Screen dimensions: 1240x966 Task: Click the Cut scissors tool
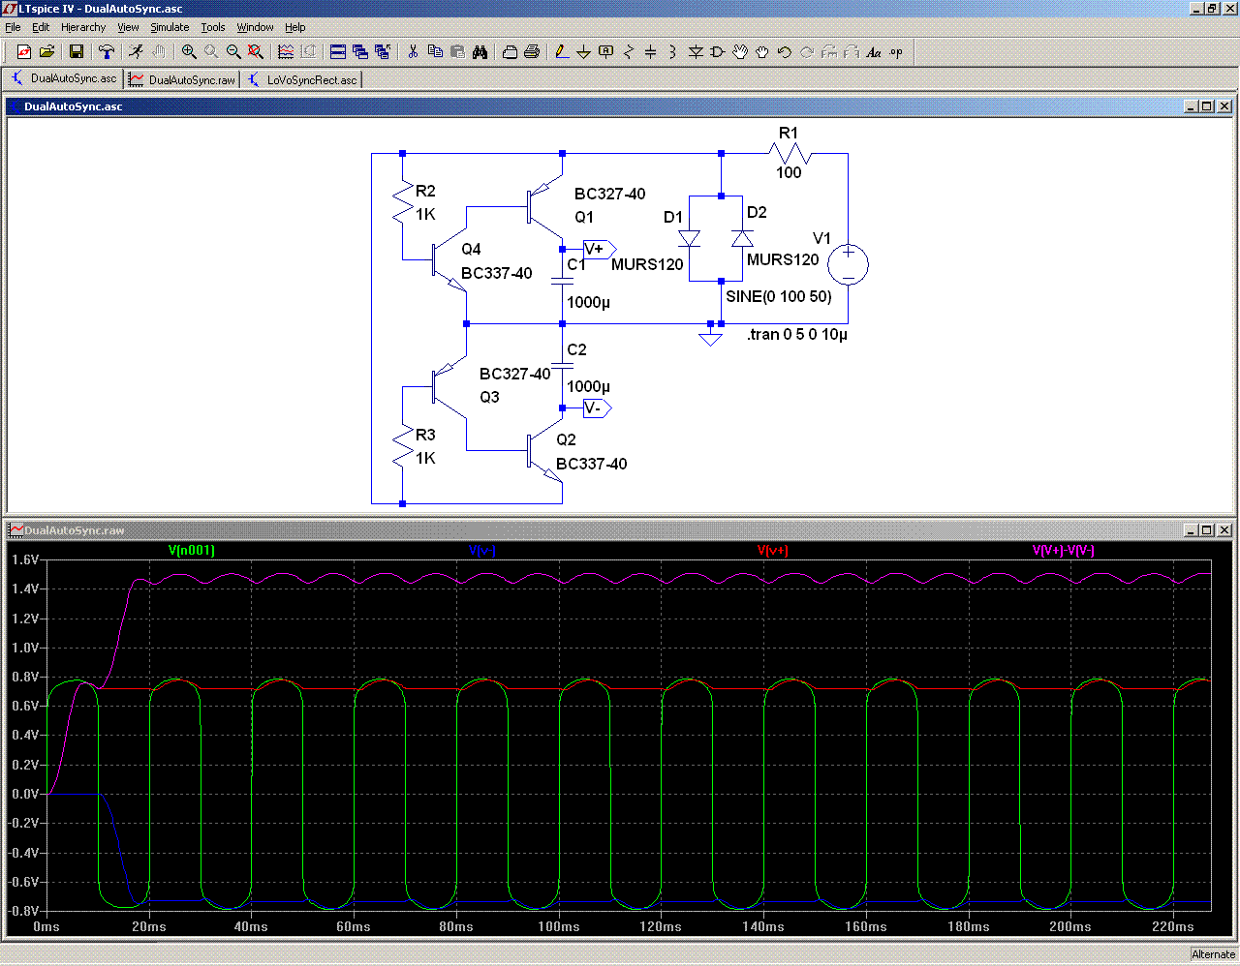point(413,52)
